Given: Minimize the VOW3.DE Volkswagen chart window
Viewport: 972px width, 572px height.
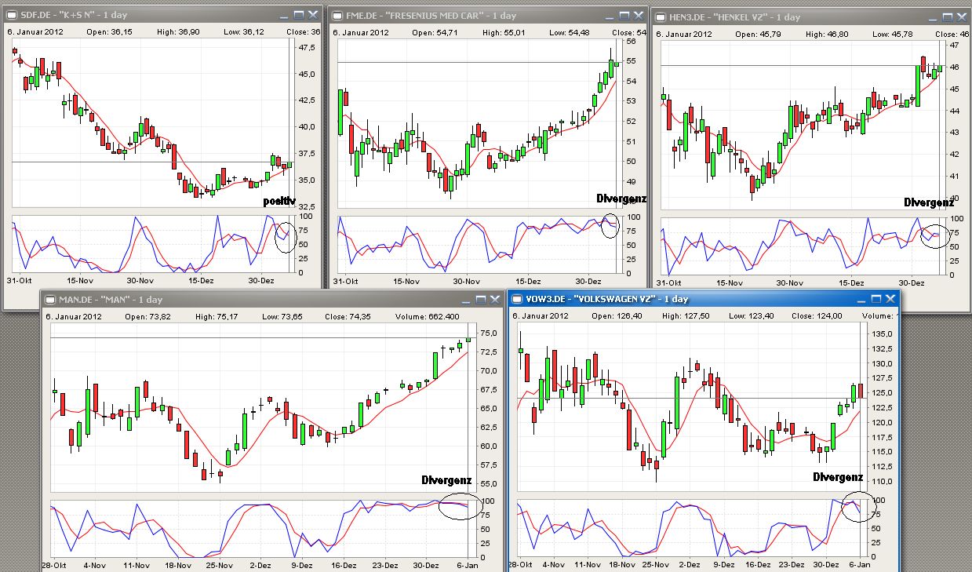Looking at the screenshot, I should click(x=862, y=299).
